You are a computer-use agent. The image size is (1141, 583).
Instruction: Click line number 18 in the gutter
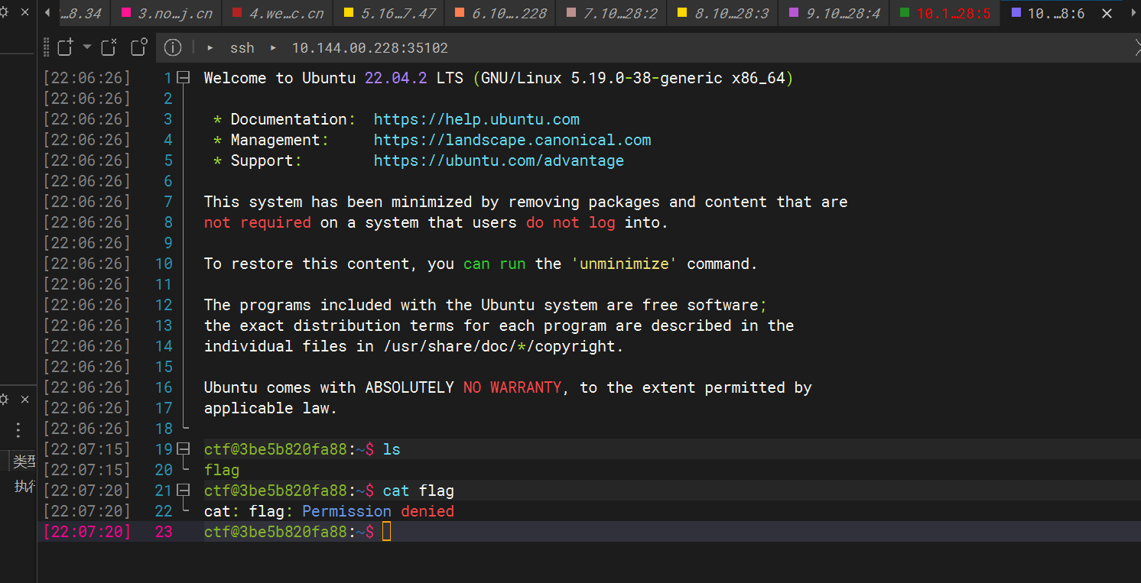click(164, 429)
